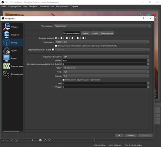Viewport: 161px width, 147px height.
Task: Open the Расширенные gears icon
Action: (6, 74)
